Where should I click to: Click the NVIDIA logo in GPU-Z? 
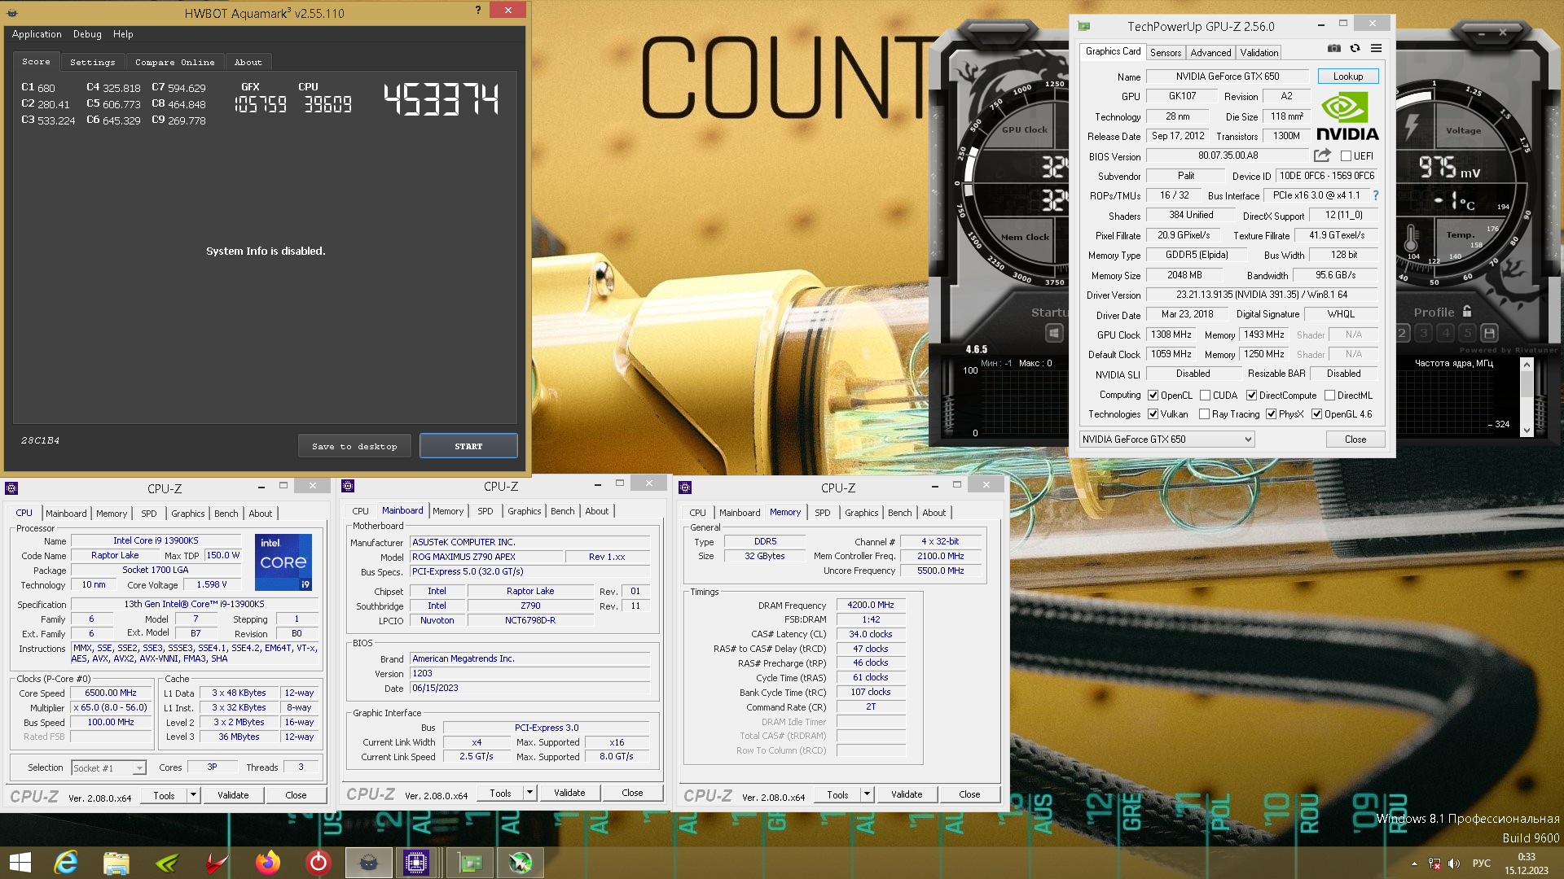[1347, 116]
